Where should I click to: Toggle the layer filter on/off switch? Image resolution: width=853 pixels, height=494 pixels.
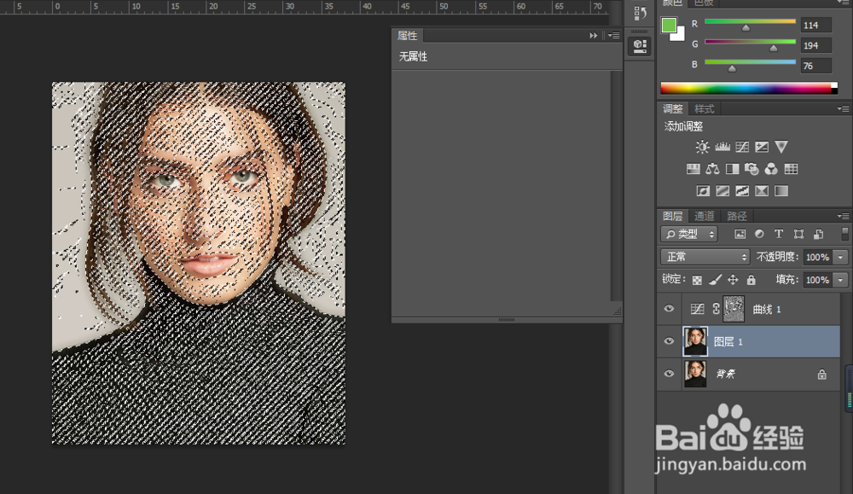click(x=844, y=234)
